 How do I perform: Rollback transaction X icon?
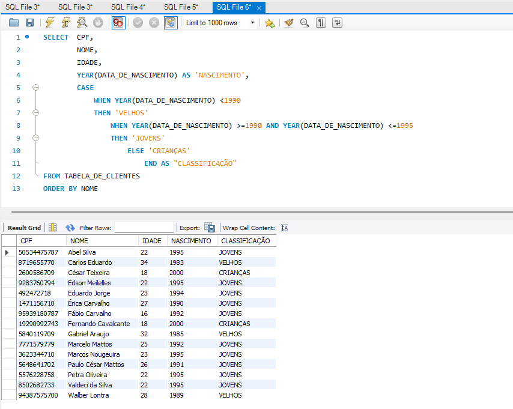click(x=154, y=23)
